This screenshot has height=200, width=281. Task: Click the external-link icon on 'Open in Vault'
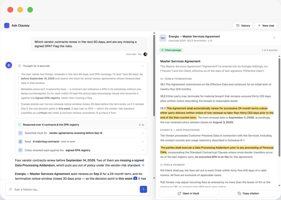pos(179,193)
